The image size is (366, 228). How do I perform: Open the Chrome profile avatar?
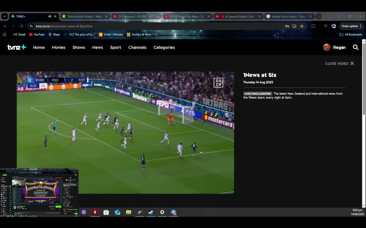pyautogui.click(x=334, y=26)
